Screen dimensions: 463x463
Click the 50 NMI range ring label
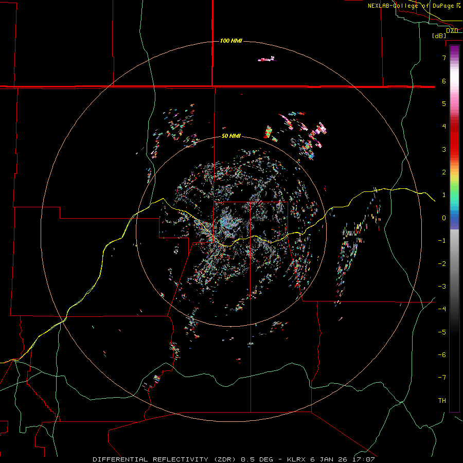(231, 136)
